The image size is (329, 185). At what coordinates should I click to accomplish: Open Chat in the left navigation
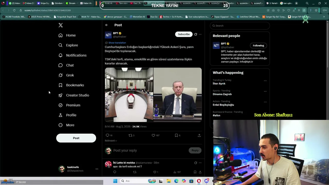pos(66,65)
